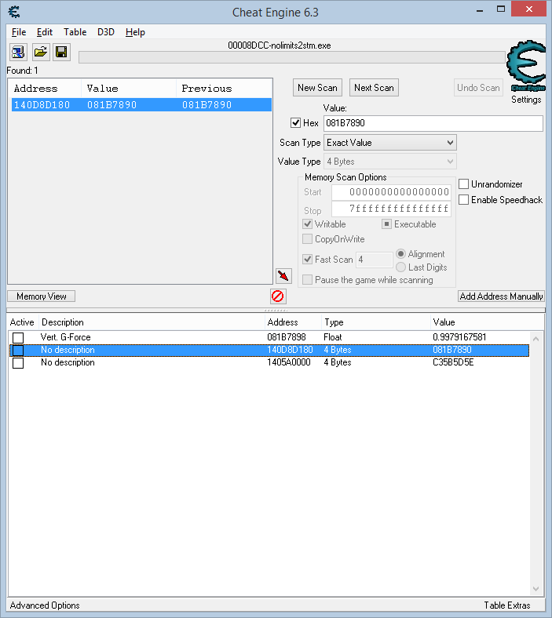Click the save floppy disk icon
552x618 pixels.
pyautogui.click(x=61, y=52)
